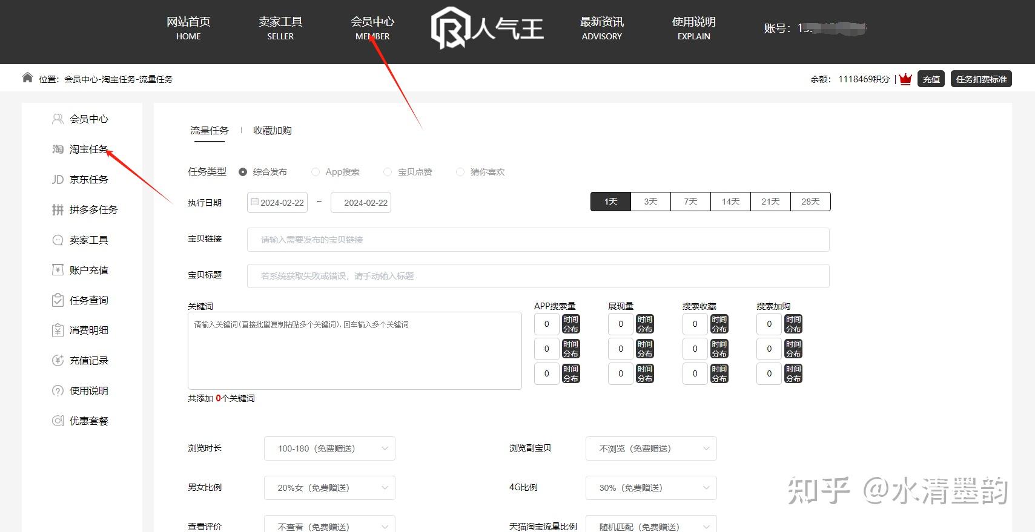
Task: Click the 优惠套餐 sidebar icon
Action: (58, 421)
